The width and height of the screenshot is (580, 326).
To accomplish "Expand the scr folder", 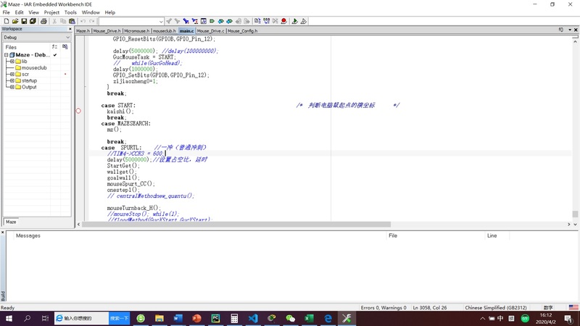I will (12, 75).
